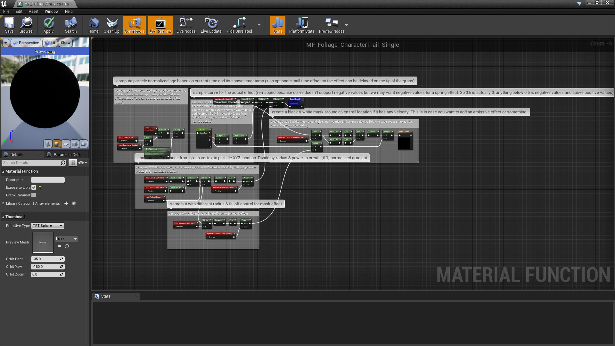Open the Preview Mesh None dropdown
The height and width of the screenshot is (346, 615).
click(66, 239)
